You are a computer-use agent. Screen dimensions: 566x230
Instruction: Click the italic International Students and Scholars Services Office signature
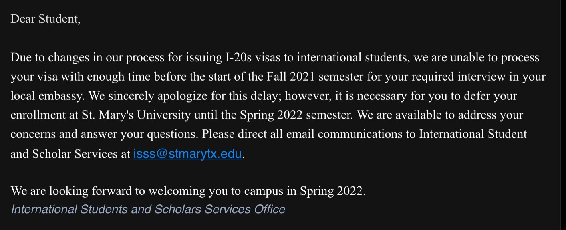pos(148,209)
